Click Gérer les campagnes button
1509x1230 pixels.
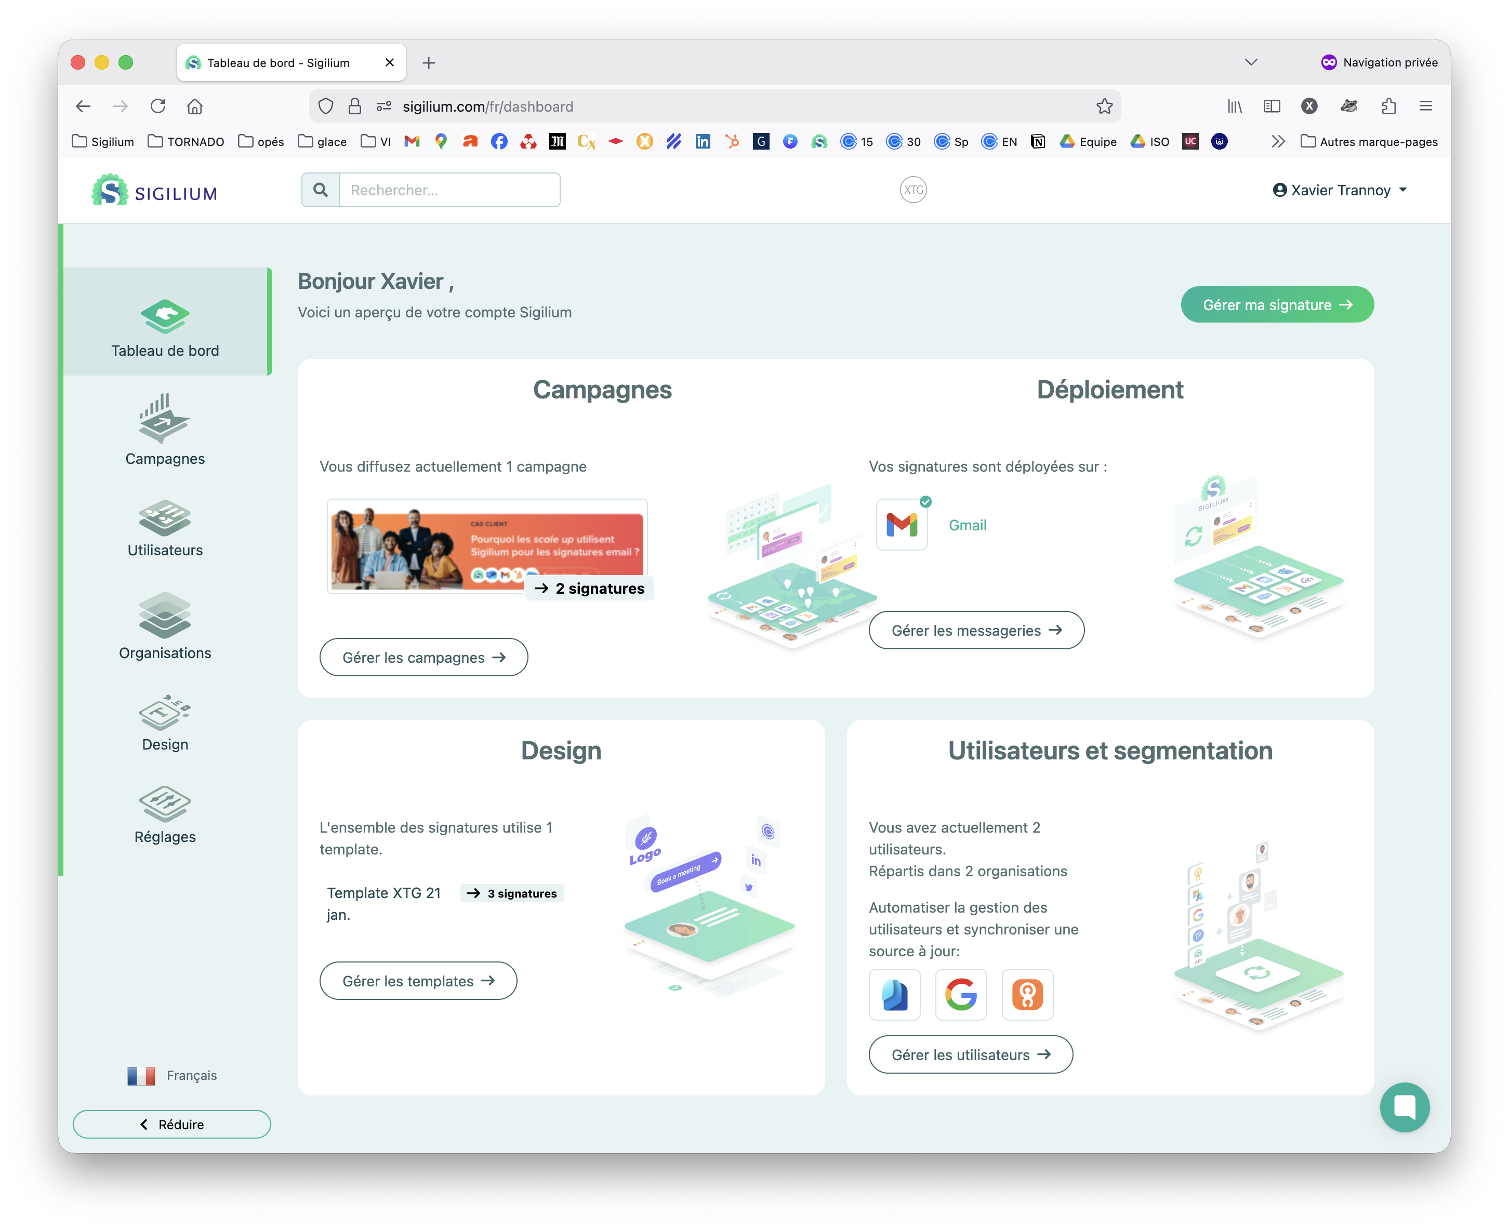tap(423, 658)
